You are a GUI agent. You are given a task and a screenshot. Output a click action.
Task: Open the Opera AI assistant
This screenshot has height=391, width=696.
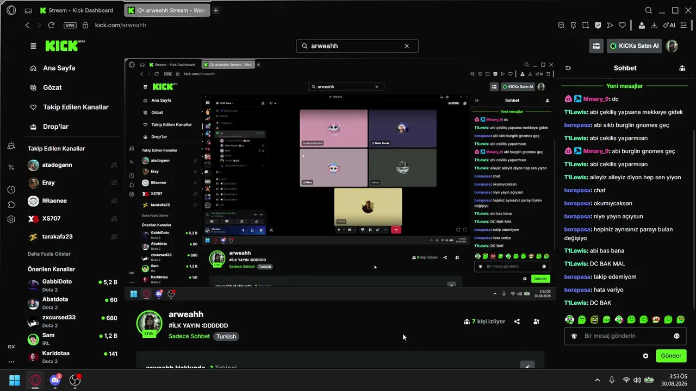669,25
